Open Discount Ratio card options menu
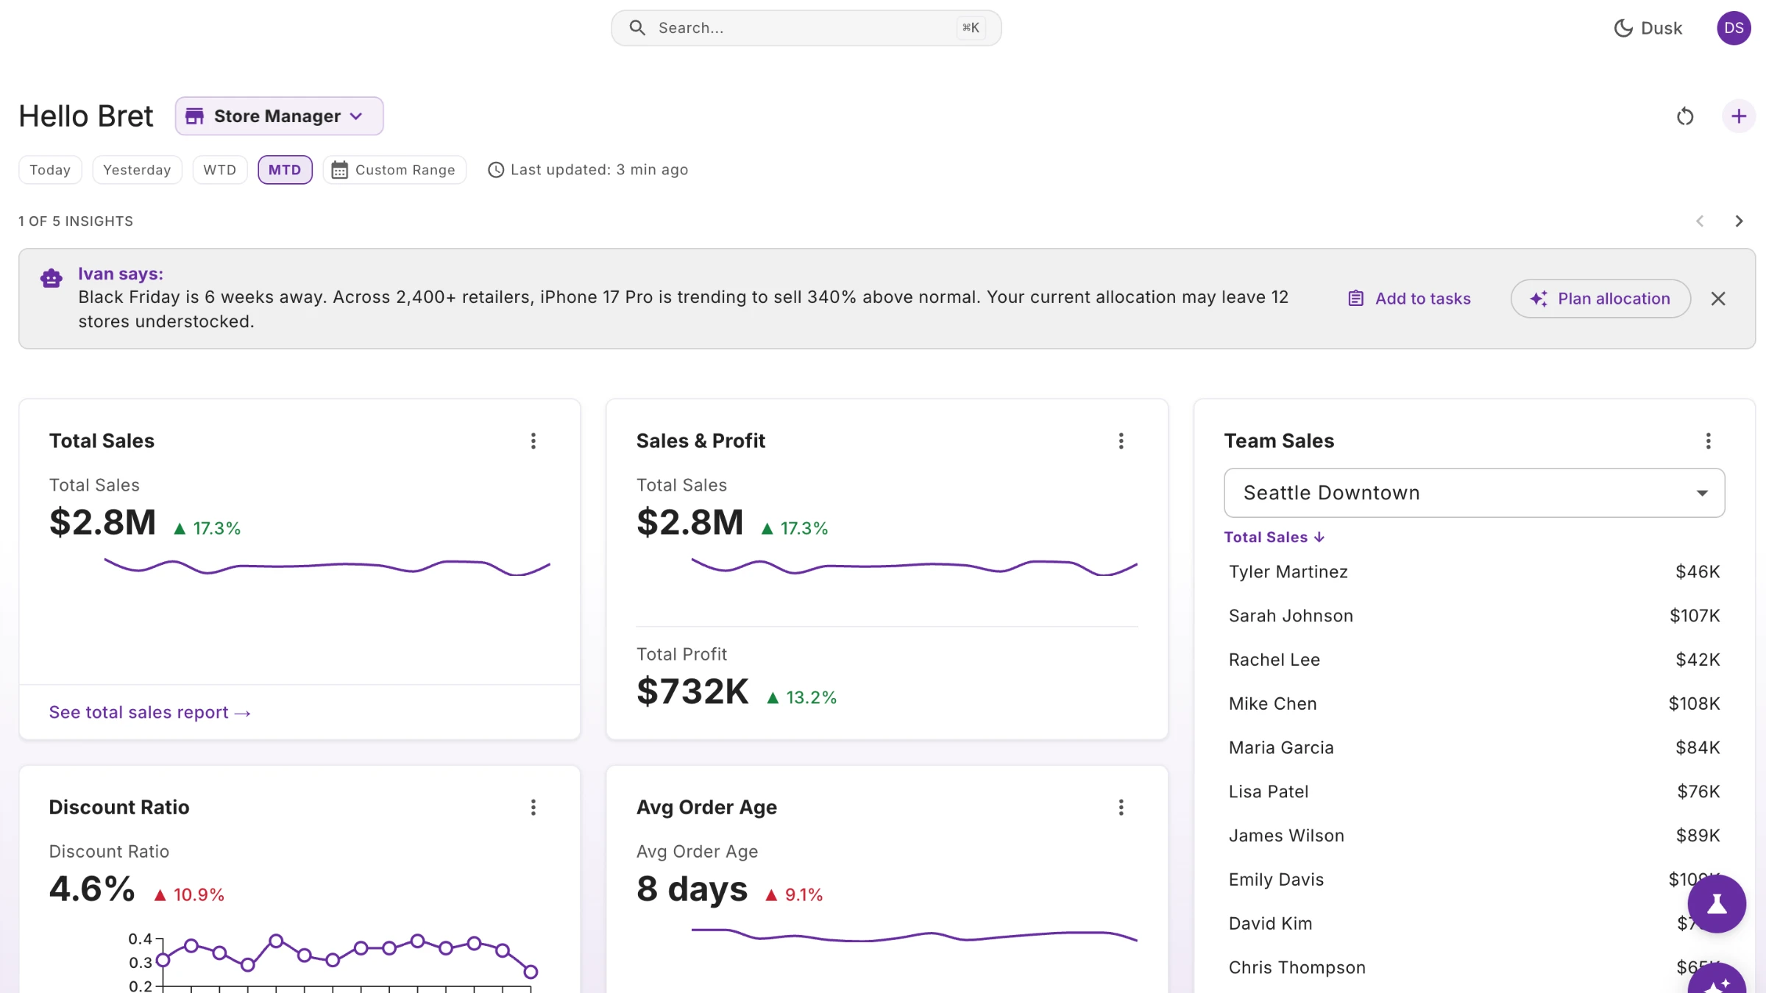This screenshot has width=1766, height=993. [533, 808]
